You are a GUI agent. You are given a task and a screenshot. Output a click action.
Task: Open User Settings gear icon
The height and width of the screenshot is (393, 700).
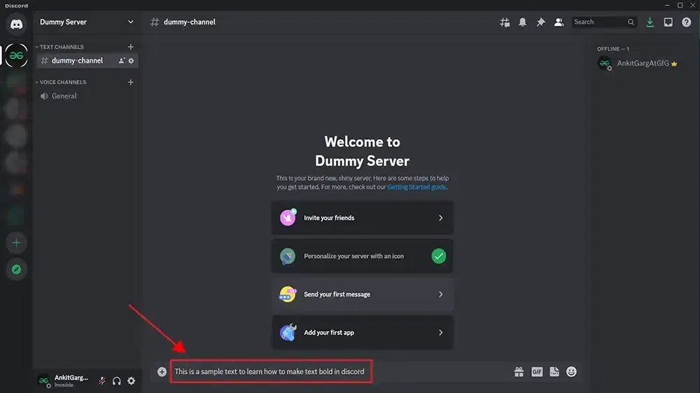(x=132, y=381)
